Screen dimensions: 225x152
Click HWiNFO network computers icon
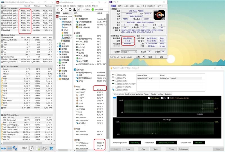click(x=15, y=148)
